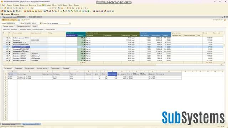Viewport: 228px width, 128px height.
Task: Click into the Номер input field
Action: 13,23
